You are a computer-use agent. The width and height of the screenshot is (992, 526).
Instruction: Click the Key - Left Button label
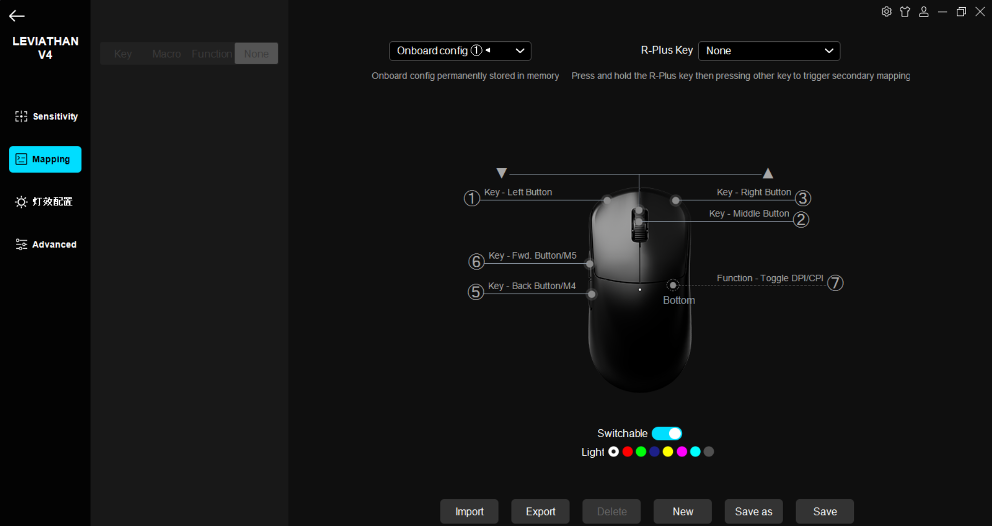click(x=518, y=192)
